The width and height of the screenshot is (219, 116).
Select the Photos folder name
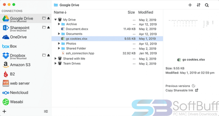(x=71, y=43)
